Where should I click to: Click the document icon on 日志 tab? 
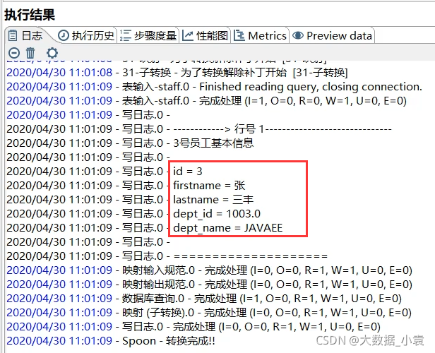[13, 35]
